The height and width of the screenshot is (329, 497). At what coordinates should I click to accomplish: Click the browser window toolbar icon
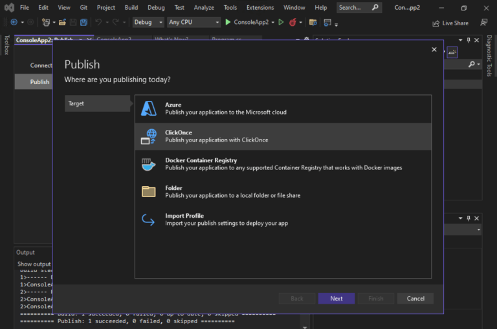(327, 22)
